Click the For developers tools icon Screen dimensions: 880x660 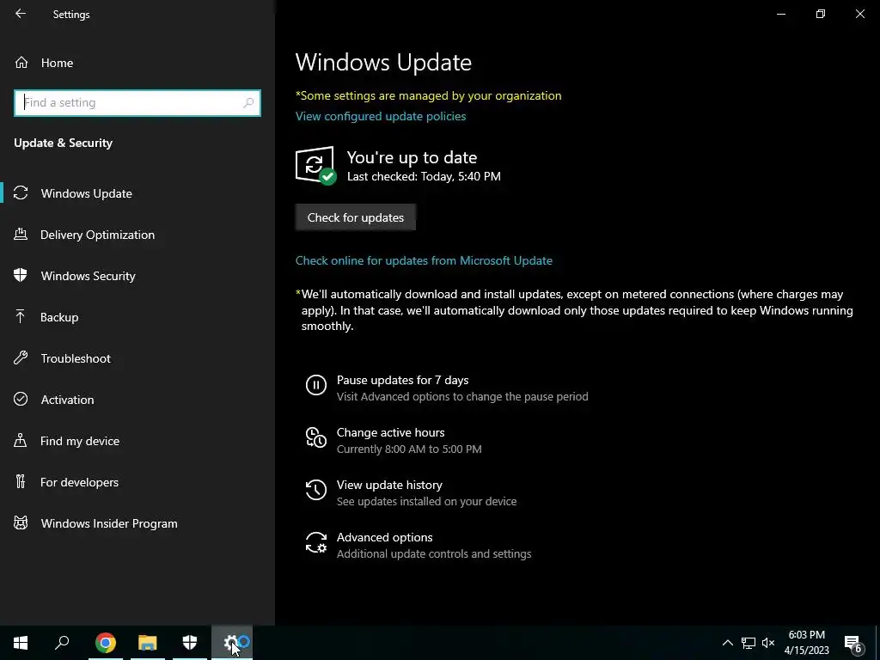point(21,481)
